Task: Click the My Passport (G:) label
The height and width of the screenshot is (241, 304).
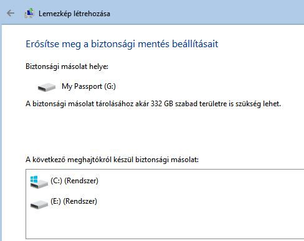Action: pos(88,86)
